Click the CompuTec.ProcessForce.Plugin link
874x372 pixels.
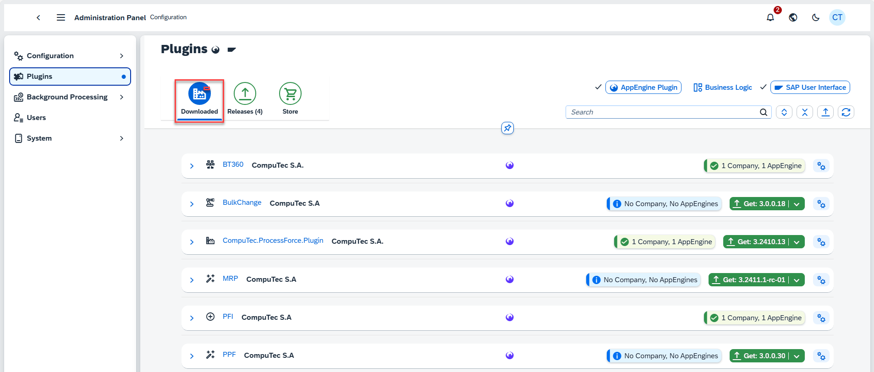click(273, 241)
